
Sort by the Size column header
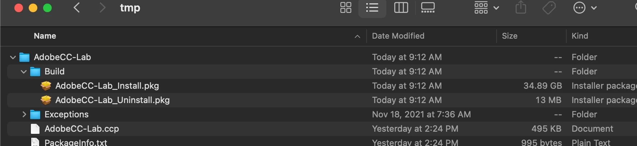coord(510,36)
